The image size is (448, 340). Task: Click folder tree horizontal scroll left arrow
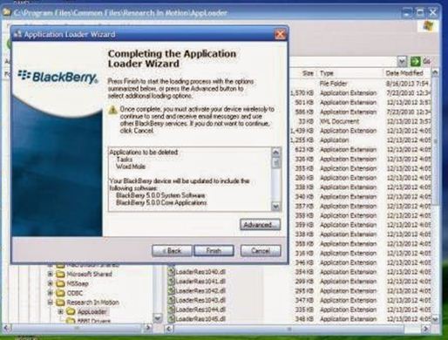[x=7, y=329]
